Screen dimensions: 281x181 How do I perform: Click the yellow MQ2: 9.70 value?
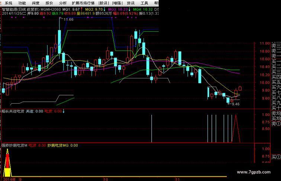tap(94, 9)
